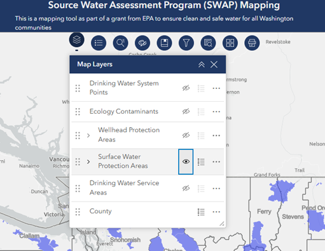Show legend for Wellhead Protection Areas

tap(201, 135)
